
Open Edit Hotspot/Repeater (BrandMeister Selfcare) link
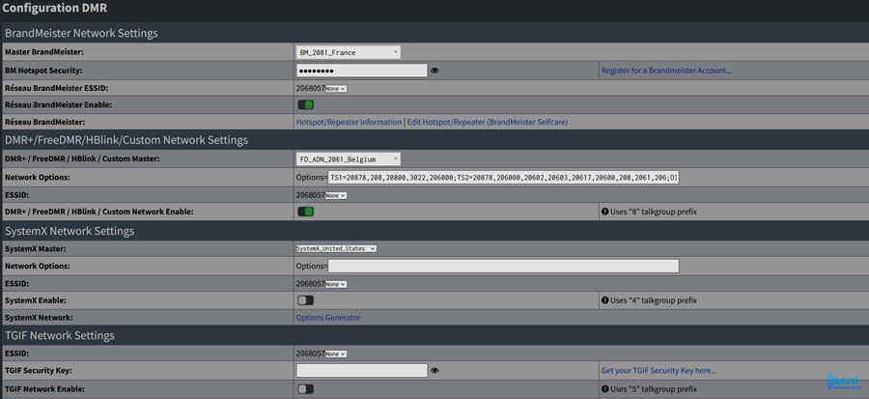coord(488,122)
